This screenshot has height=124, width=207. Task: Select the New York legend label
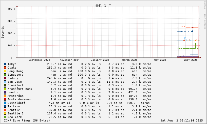(x=14, y=117)
